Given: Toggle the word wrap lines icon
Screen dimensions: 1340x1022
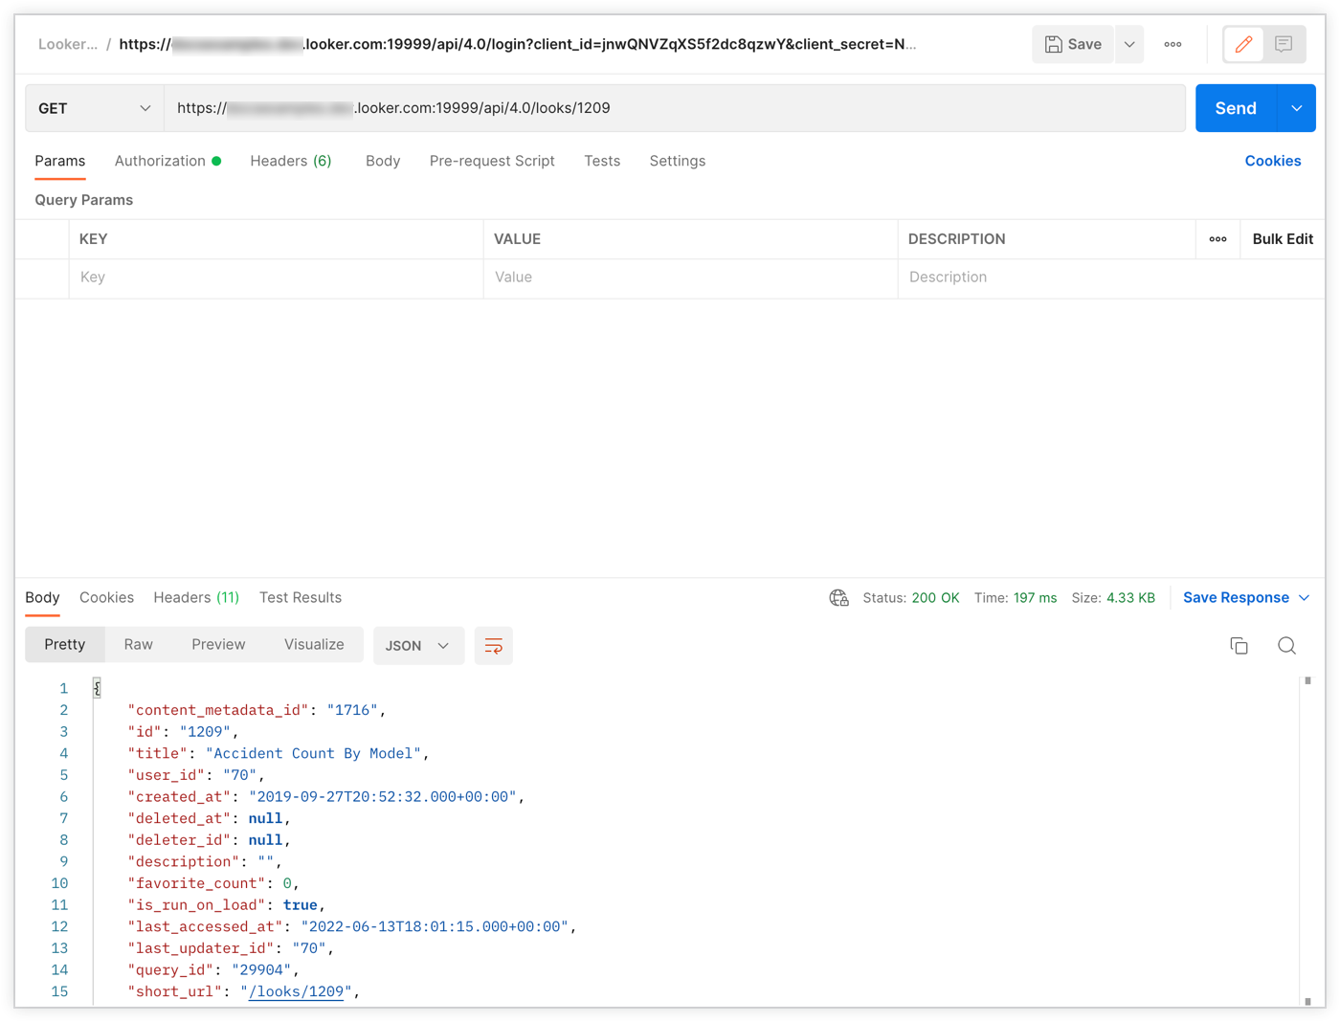Looking at the screenshot, I should pos(494,646).
